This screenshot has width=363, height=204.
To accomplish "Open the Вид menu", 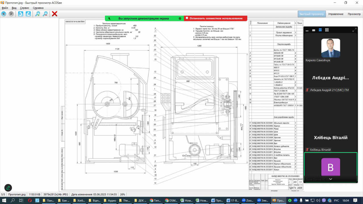I will tap(14, 8).
